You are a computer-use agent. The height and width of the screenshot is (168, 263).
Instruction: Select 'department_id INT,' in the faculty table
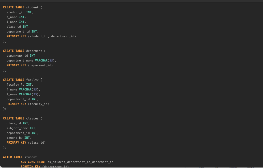[x=22, y=99]
